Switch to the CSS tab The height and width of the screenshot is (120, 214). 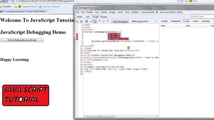tap(88, 17)
